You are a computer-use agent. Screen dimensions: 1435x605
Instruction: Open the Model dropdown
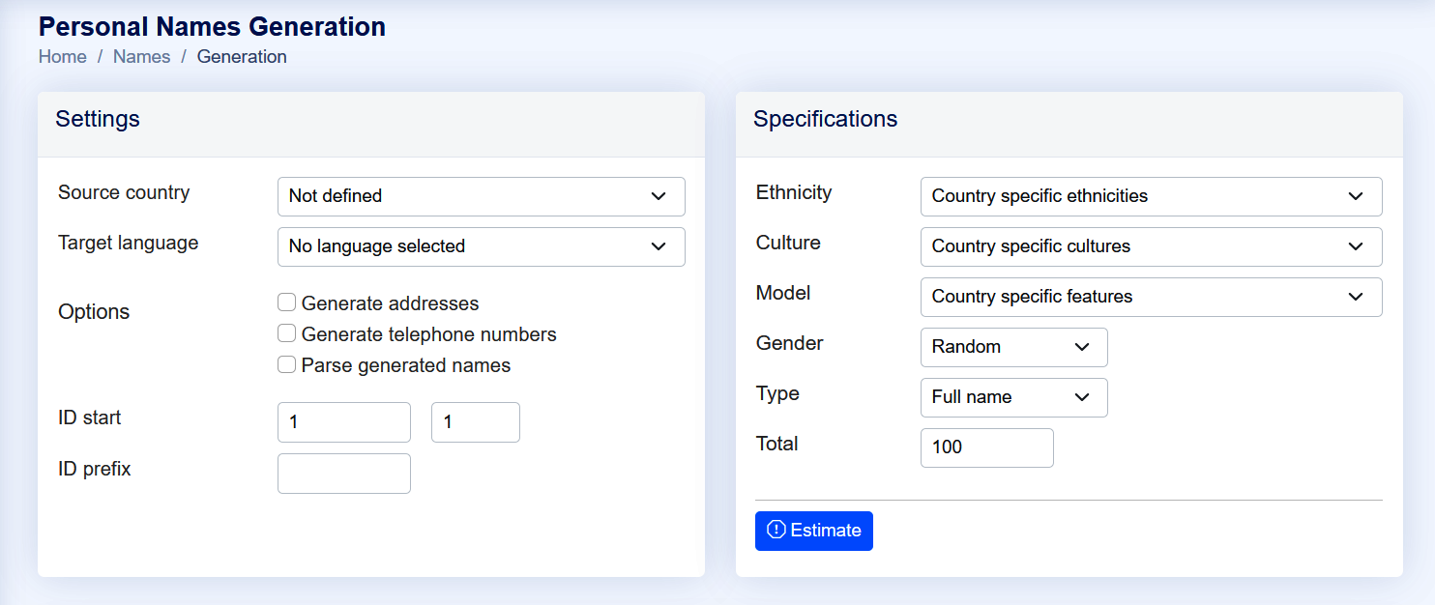(1151, 297)
